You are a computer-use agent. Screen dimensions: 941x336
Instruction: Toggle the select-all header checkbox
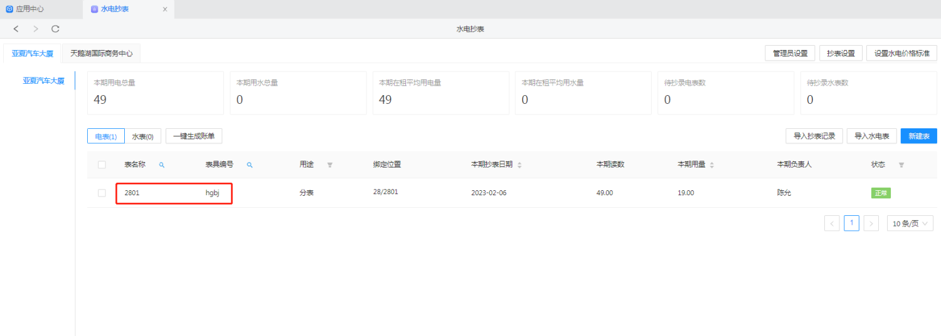[x=102, y=165]
